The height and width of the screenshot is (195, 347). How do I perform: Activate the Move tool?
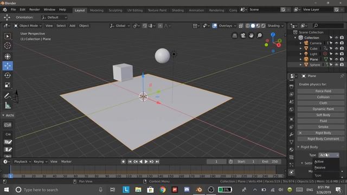tap(8, 66)
